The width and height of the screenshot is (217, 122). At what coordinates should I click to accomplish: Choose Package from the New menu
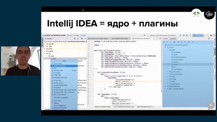[64, 73]
